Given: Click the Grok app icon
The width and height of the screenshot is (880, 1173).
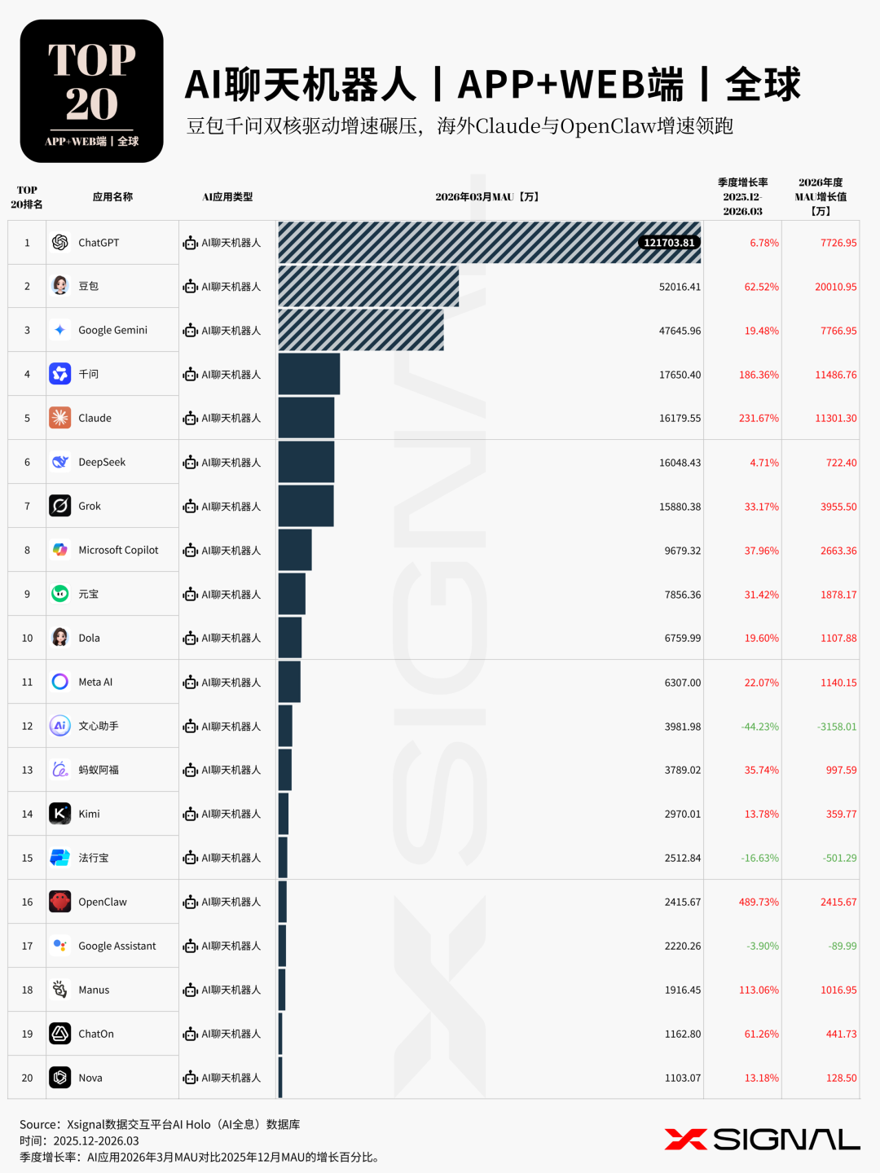Looking at the screenshot, I should tap(59, 506).
